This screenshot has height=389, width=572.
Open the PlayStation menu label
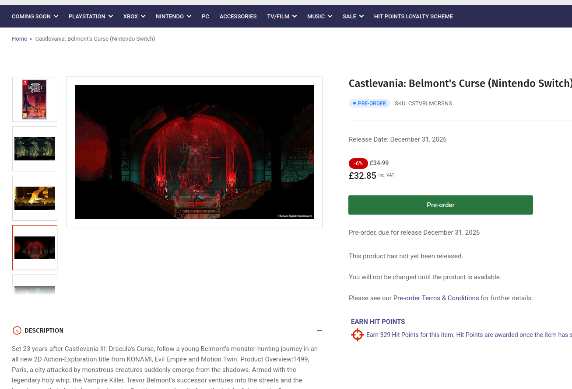tap(87, 16)
